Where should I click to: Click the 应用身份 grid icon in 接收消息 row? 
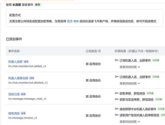[87, 115]
